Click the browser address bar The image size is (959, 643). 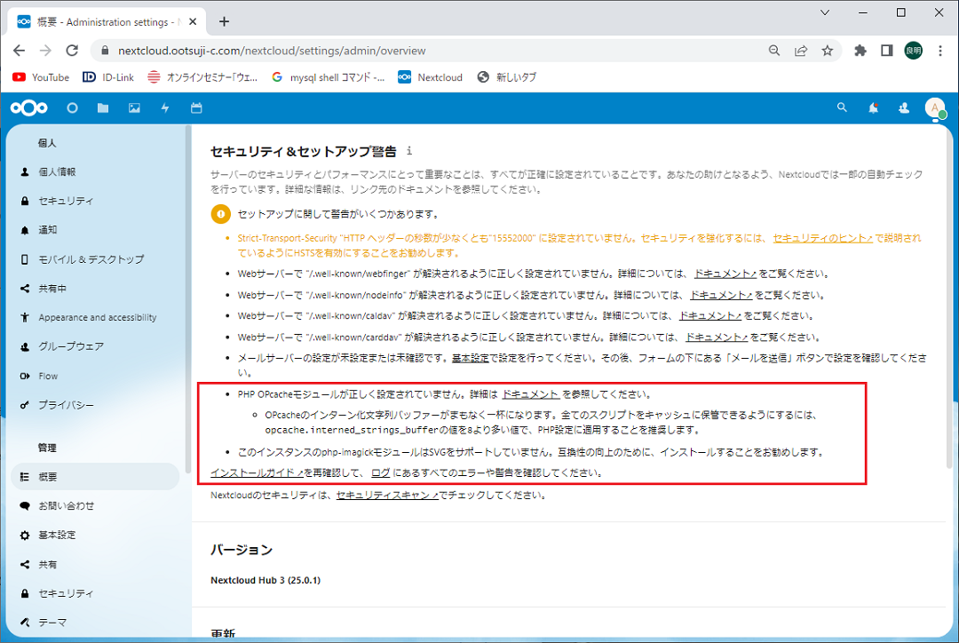point(426,51)
